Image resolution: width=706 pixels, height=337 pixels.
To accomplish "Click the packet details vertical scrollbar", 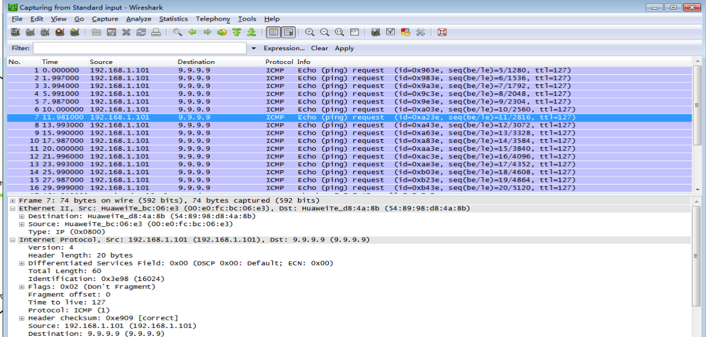I will pos(696,257).
